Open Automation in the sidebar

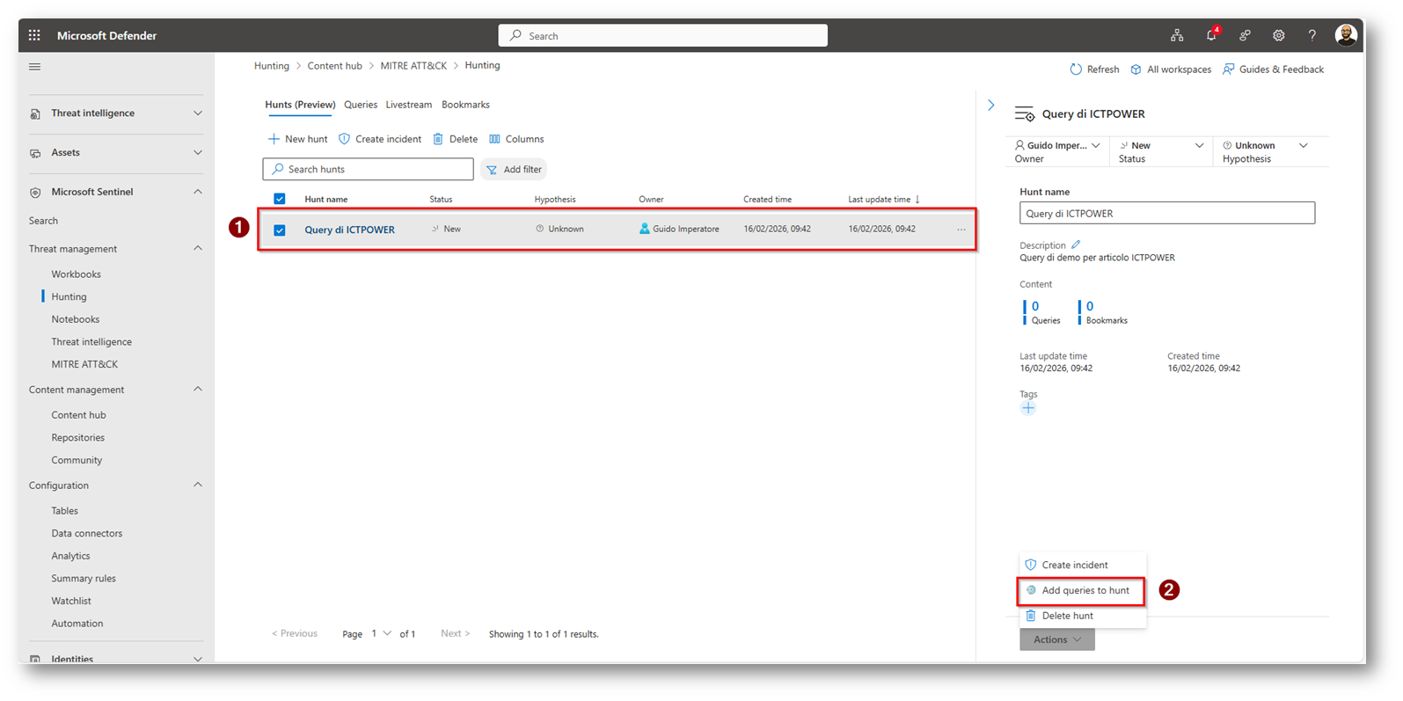[77, 624]
